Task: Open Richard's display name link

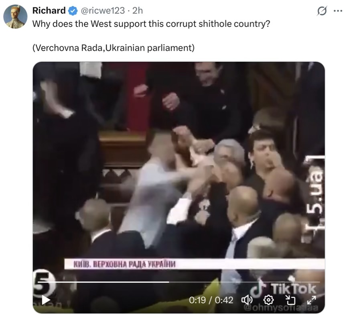Action: pyautogui.click(x=49, y=10)
